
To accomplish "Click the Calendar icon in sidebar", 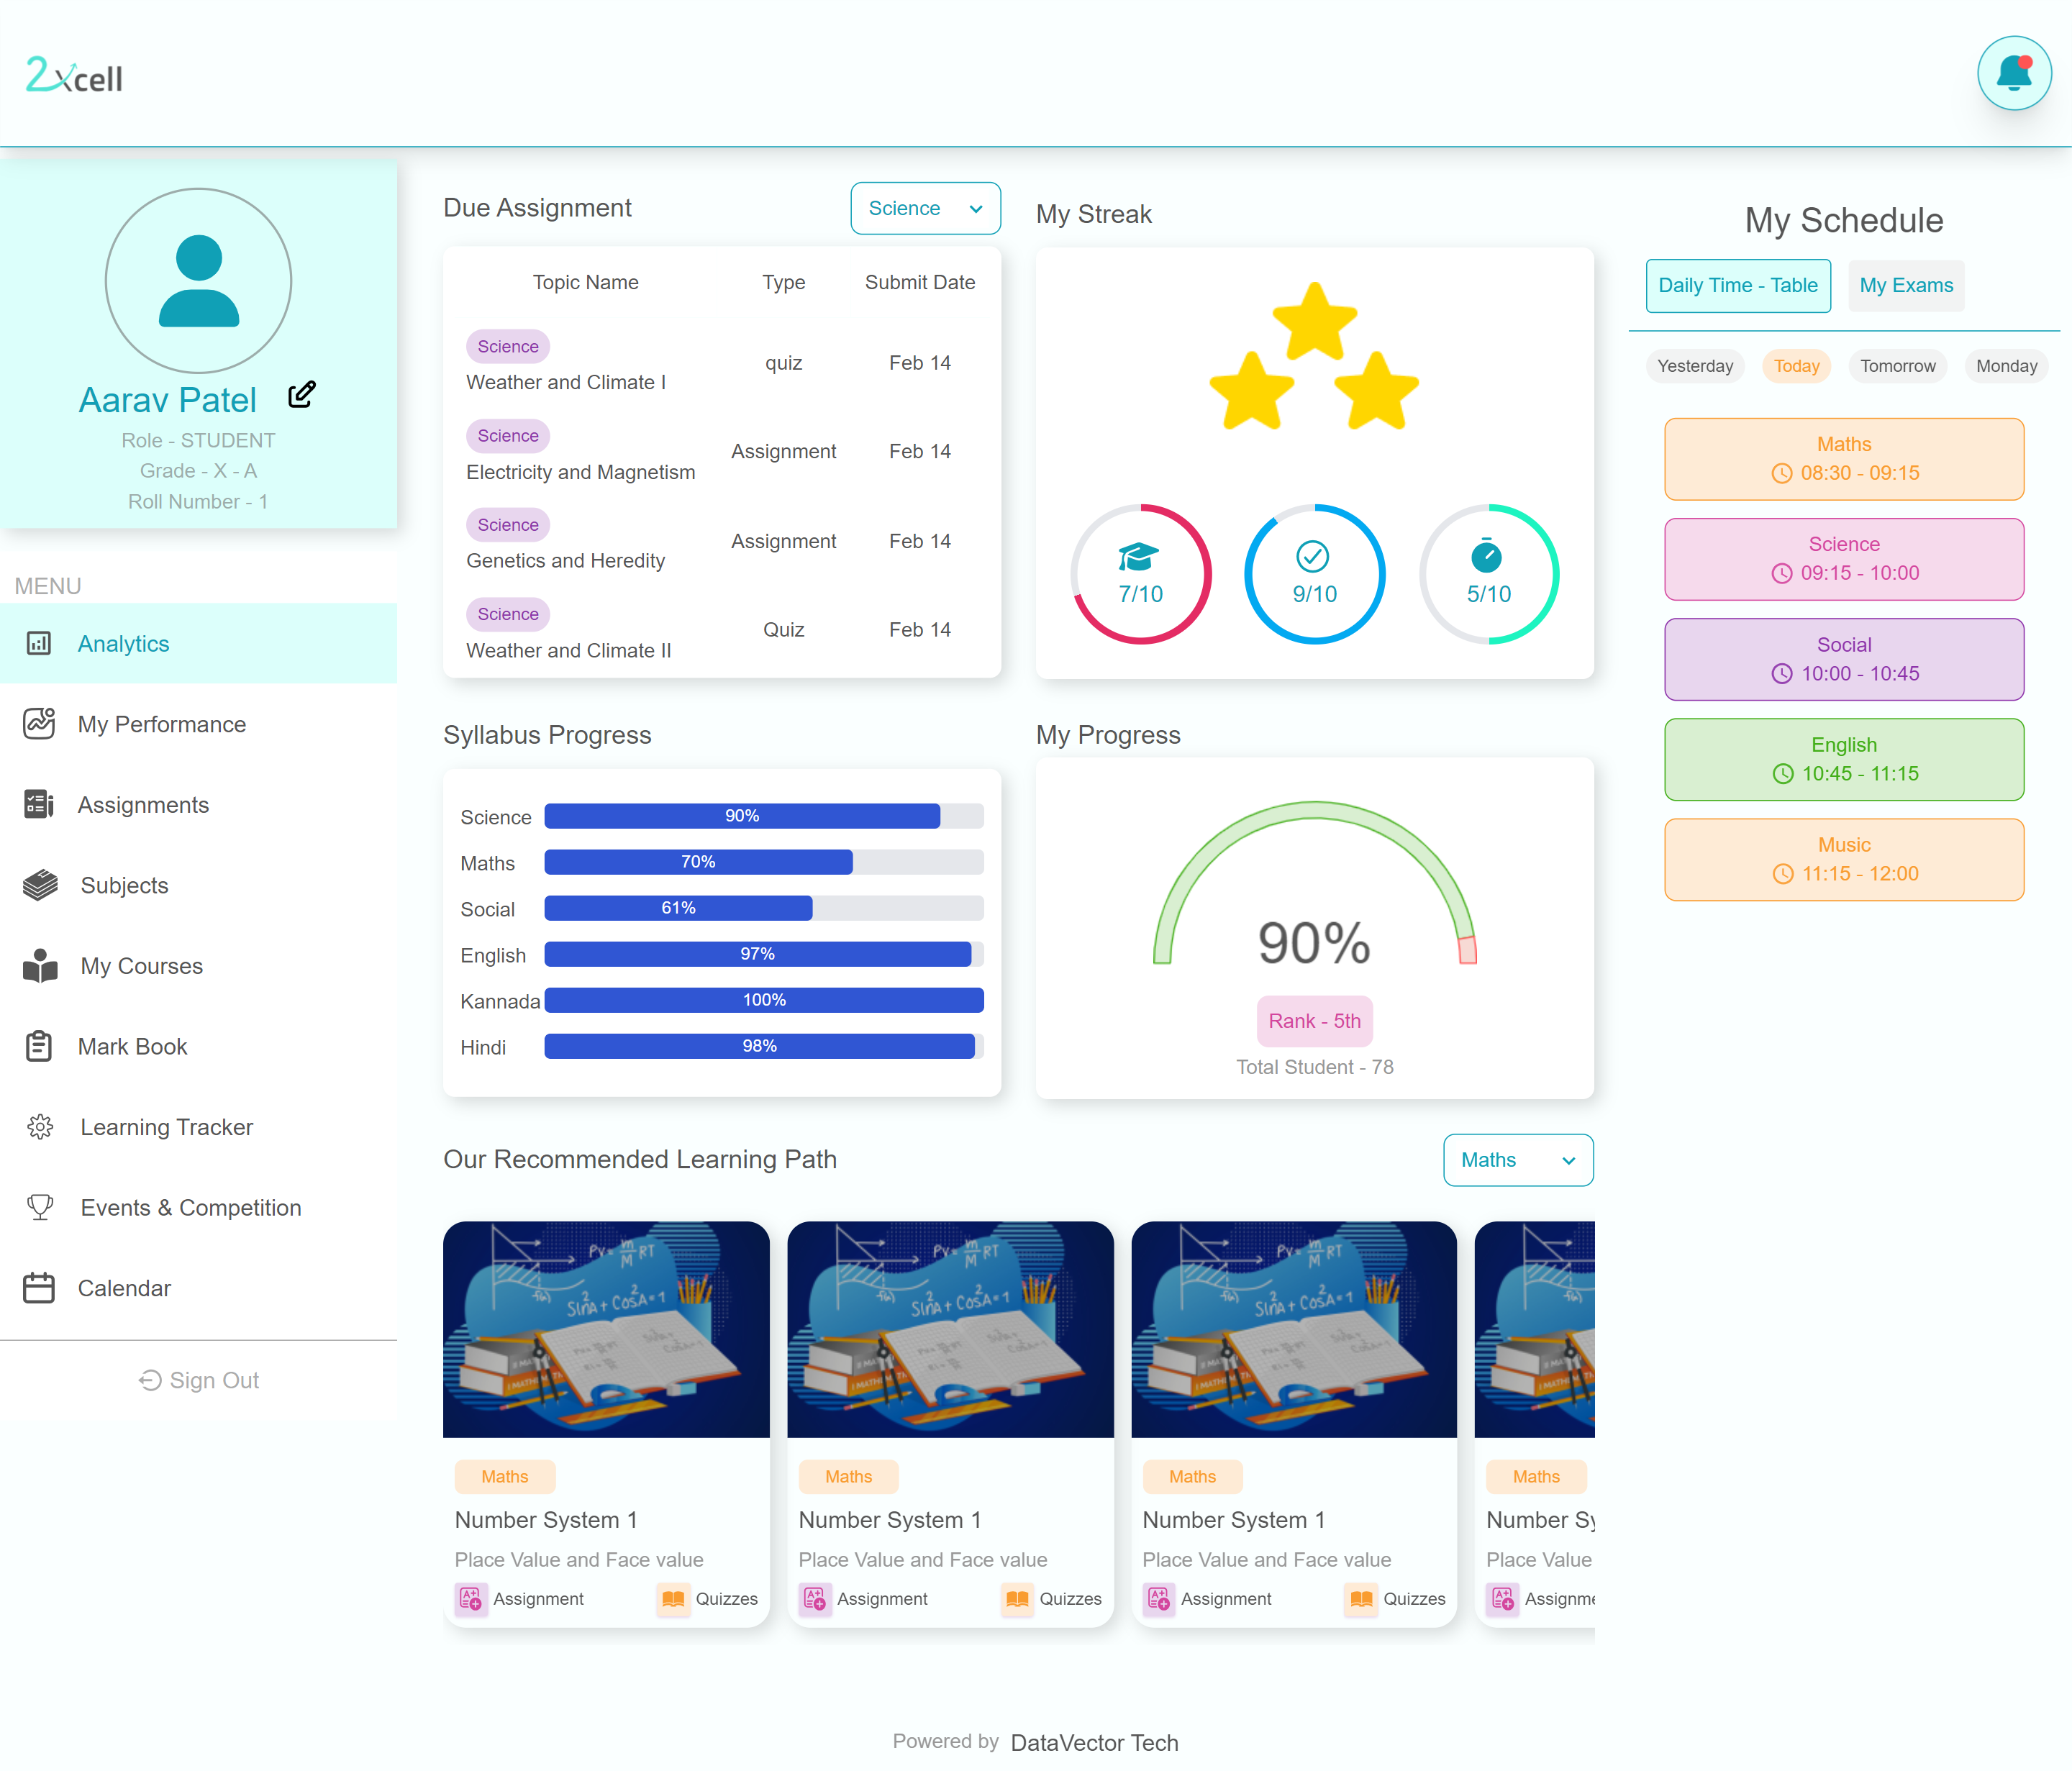I will tap(39, 1288).
